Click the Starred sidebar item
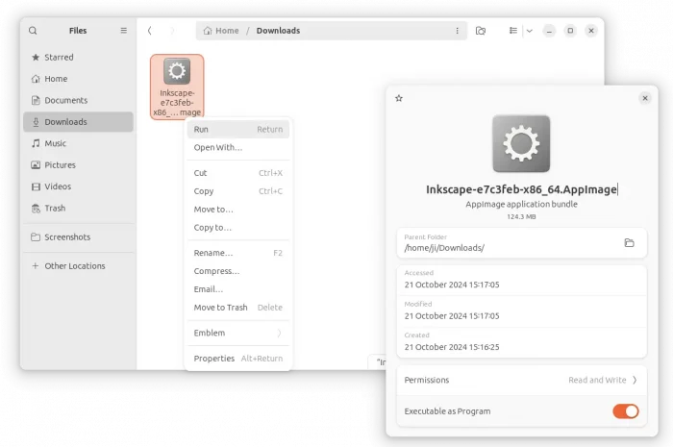Screen dimensions: 673x447 (59, 58)
